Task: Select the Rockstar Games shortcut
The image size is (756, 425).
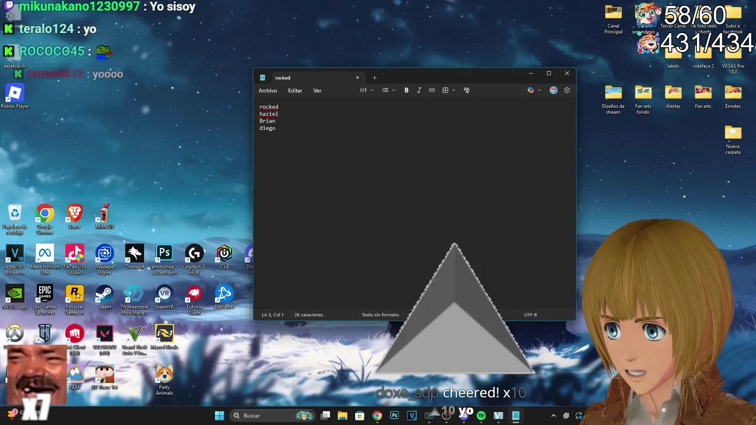Action: point(74,300)
